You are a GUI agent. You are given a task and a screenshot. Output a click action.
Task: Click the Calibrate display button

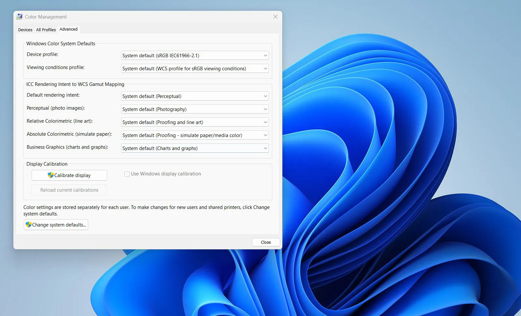coord(69,175)
